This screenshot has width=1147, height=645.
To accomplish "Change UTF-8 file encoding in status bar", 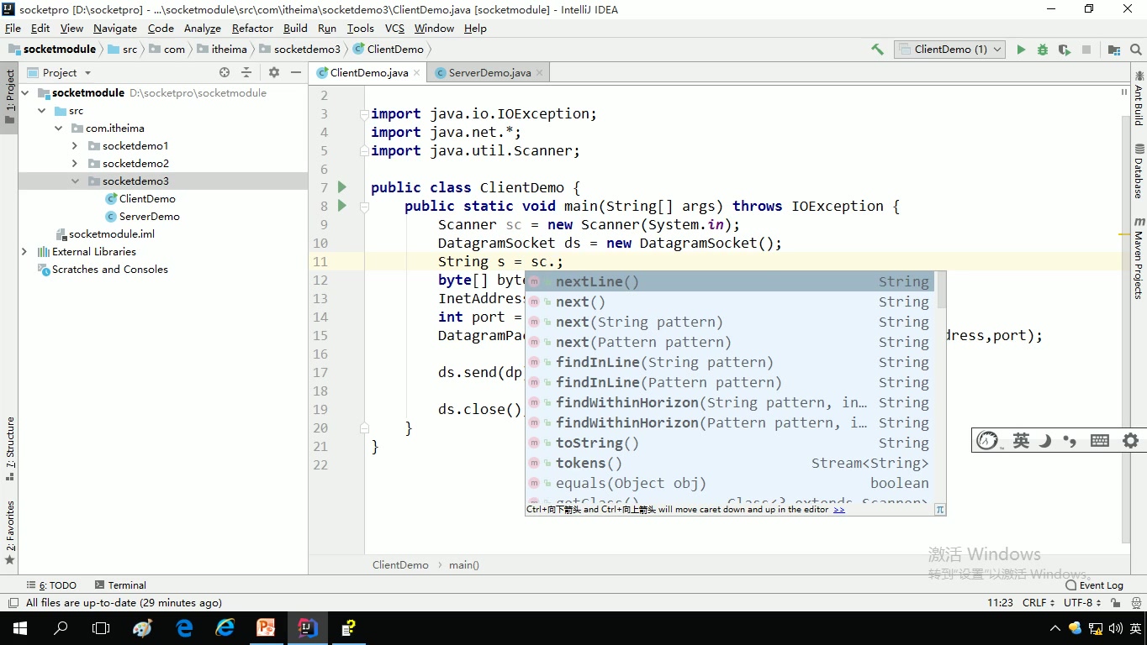I will point(1082,603).
